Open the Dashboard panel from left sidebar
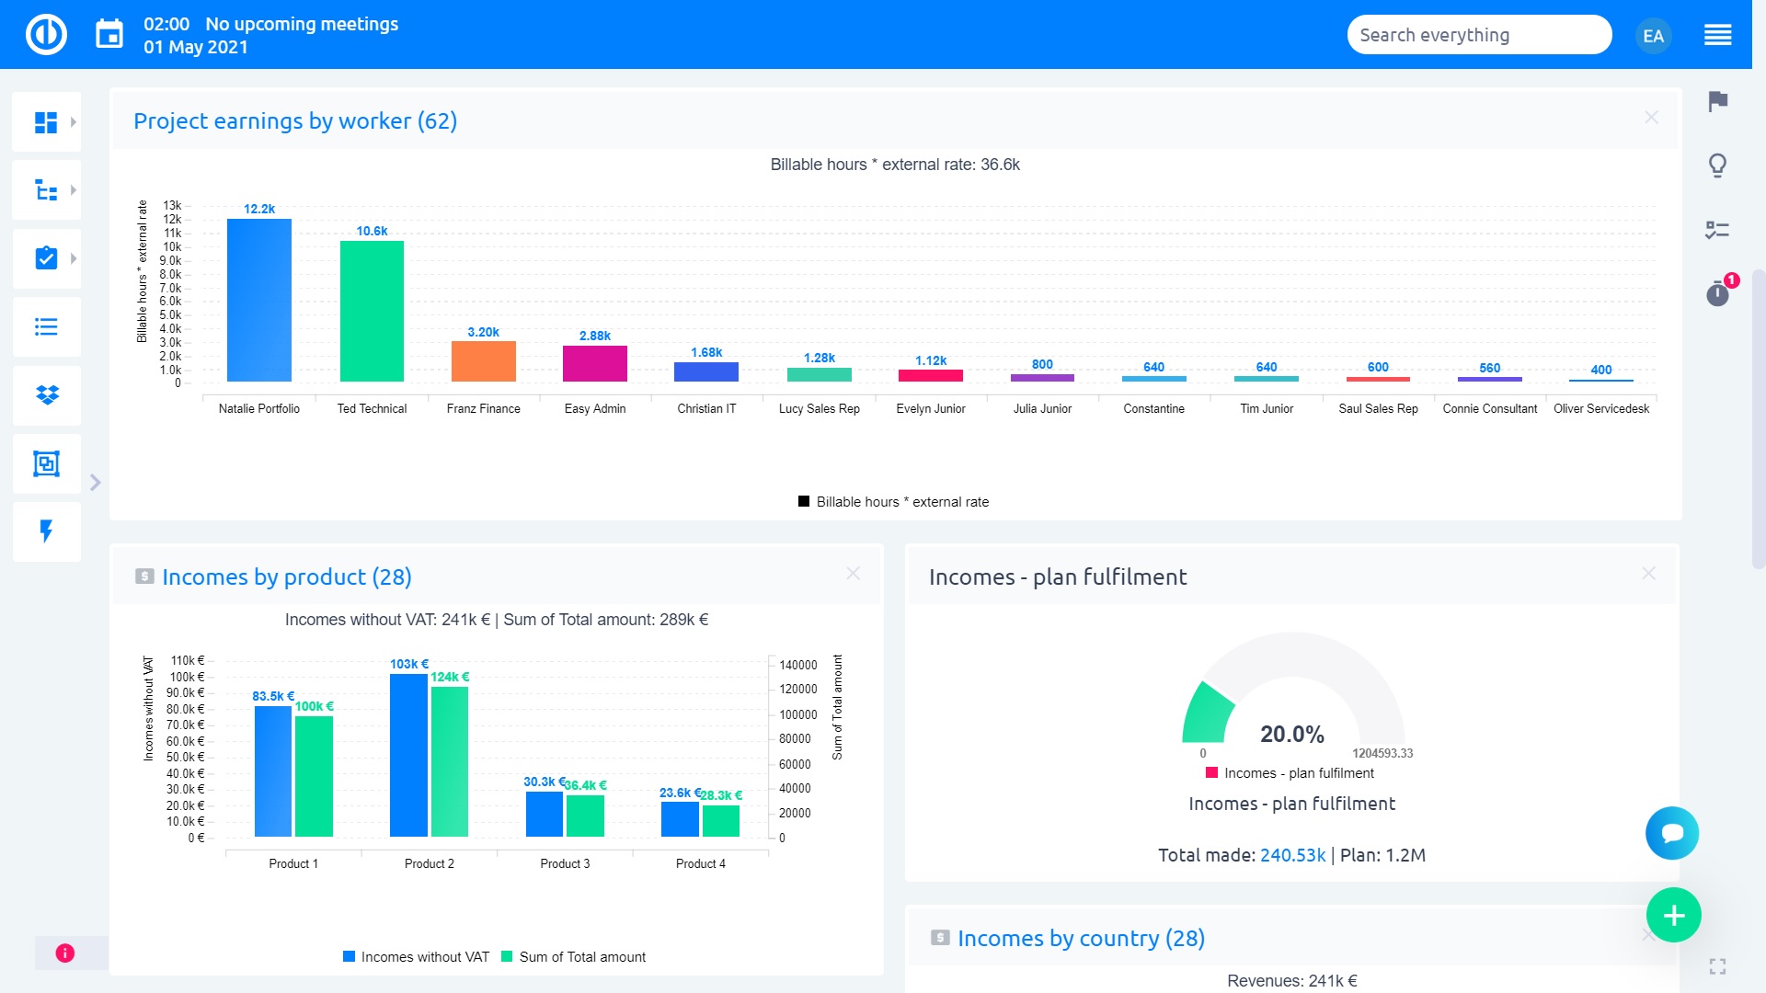This screenshot has height=993, width=1766. coord(46,120)
